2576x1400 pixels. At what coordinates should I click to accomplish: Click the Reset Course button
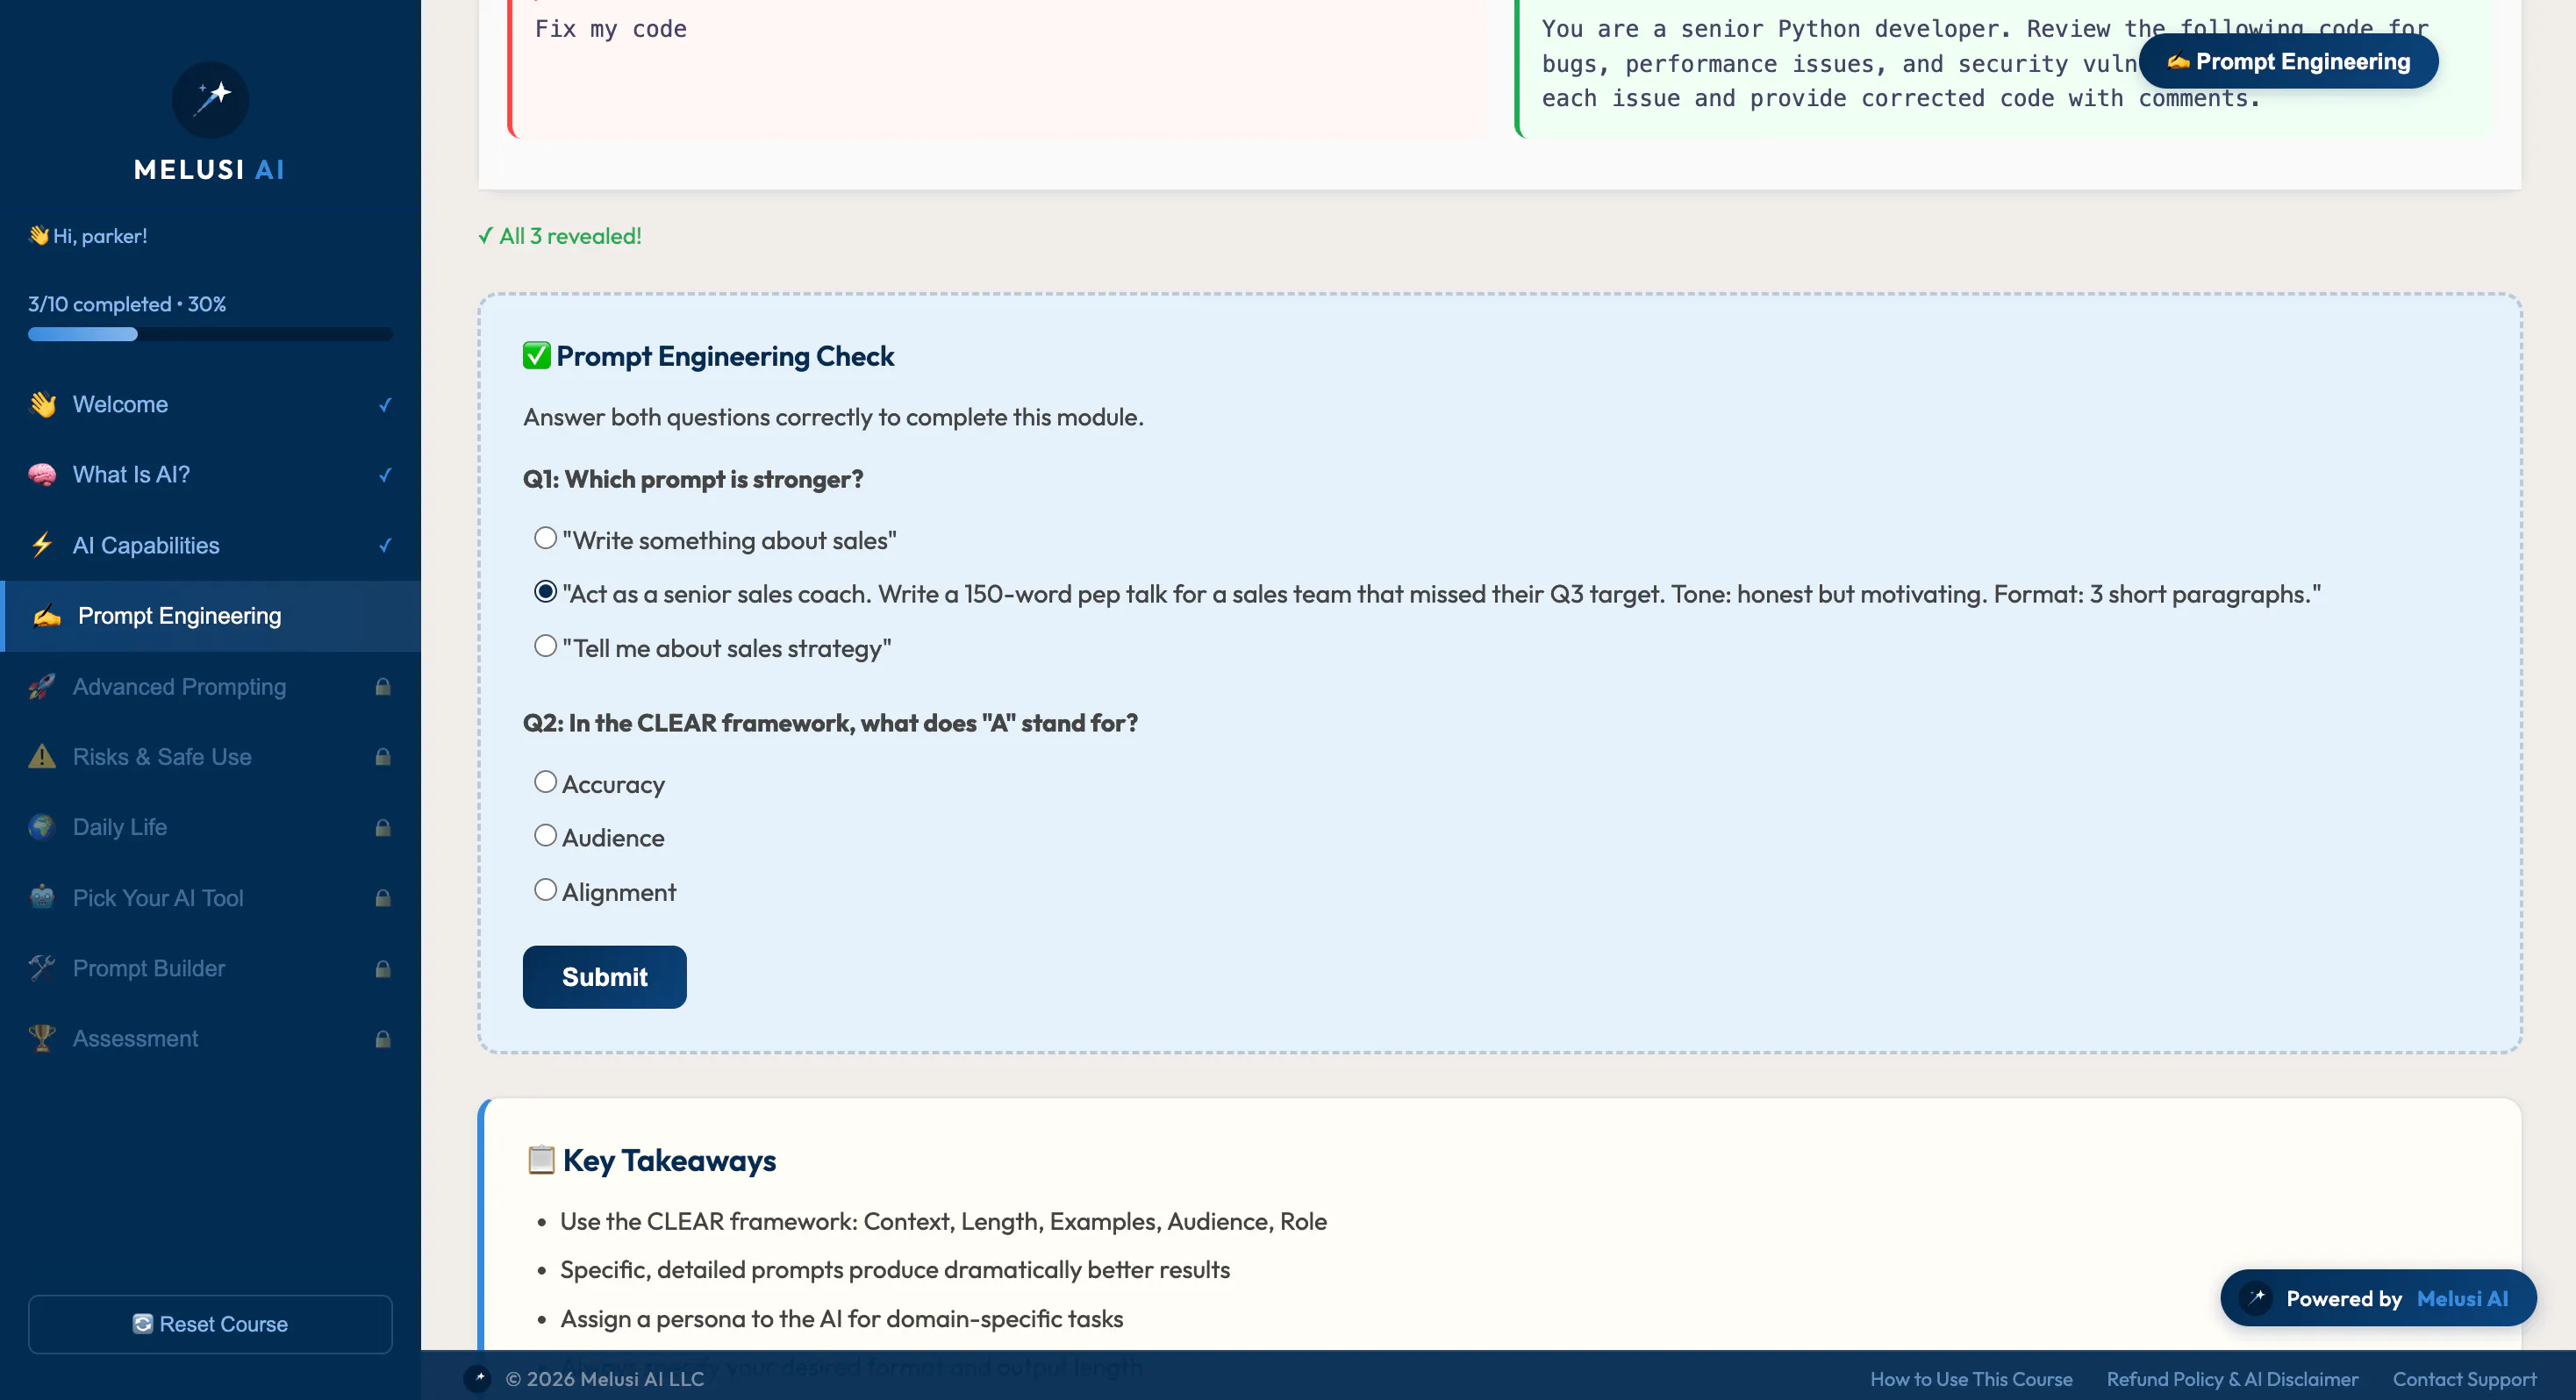pos(210,1324)
